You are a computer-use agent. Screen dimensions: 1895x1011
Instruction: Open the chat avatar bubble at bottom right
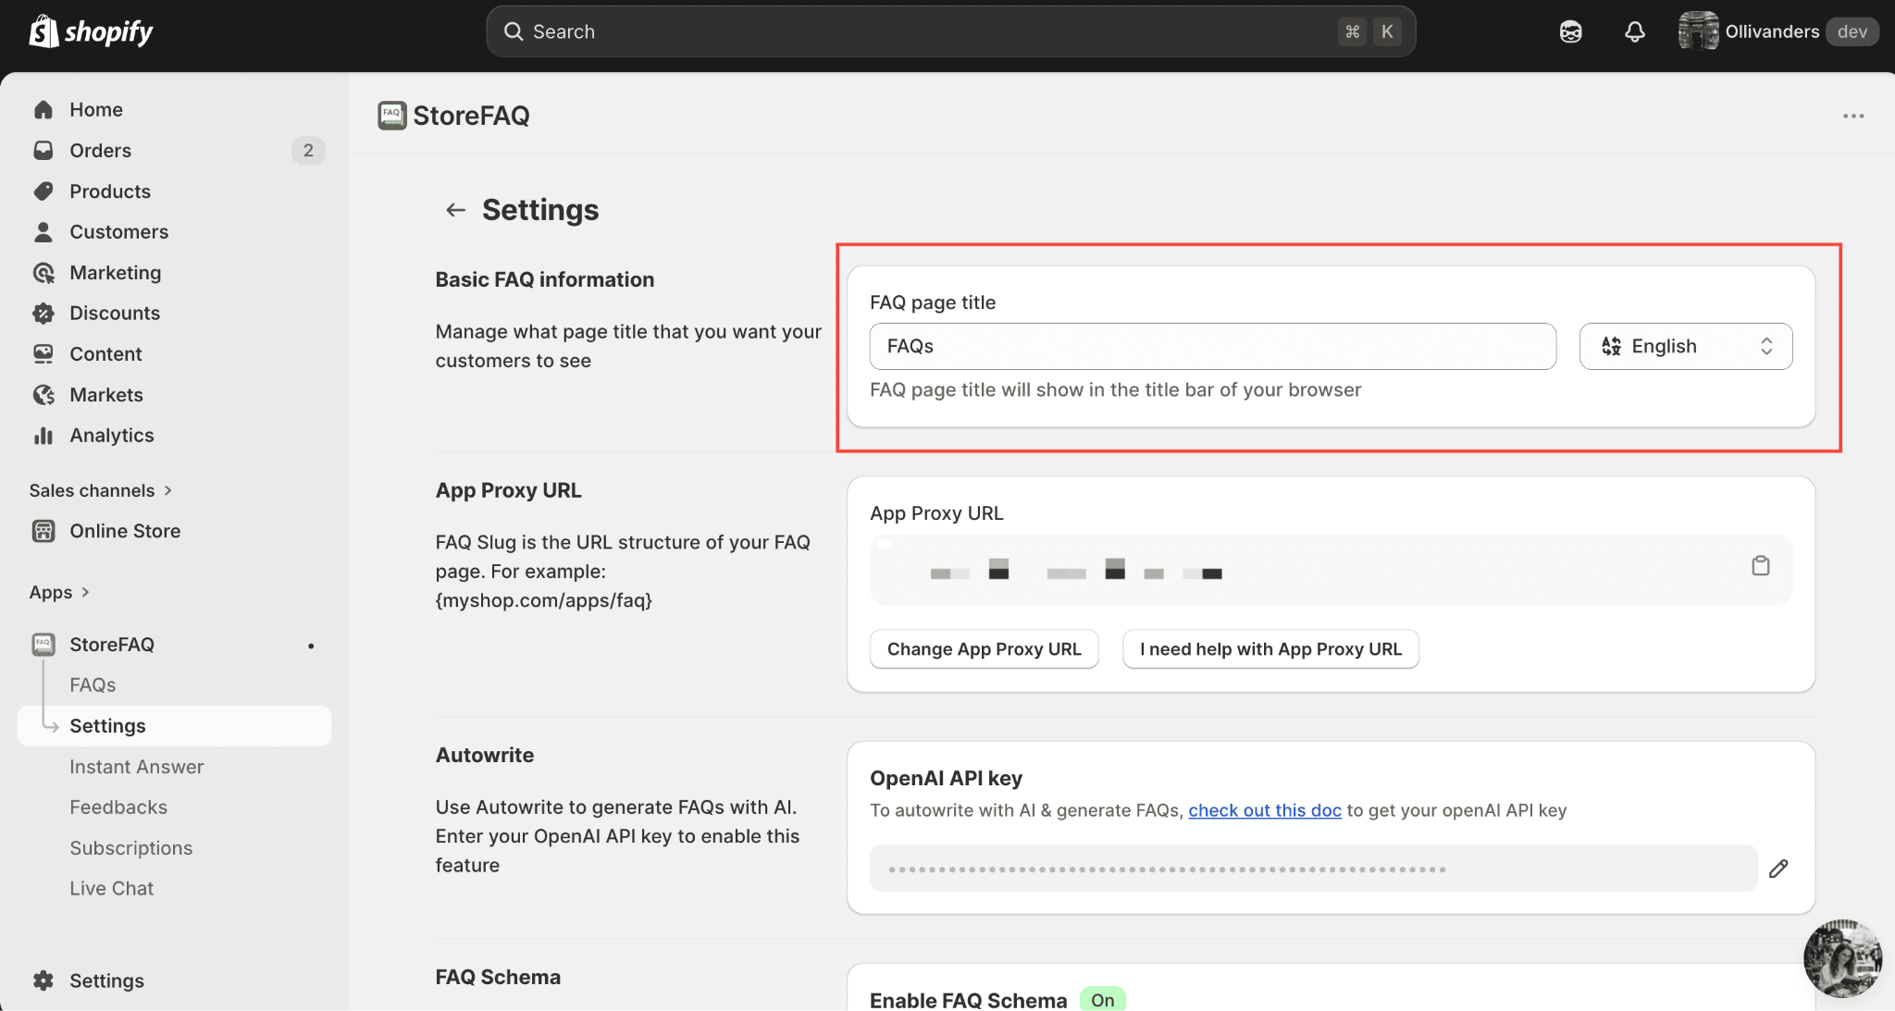coord(1842,958)
